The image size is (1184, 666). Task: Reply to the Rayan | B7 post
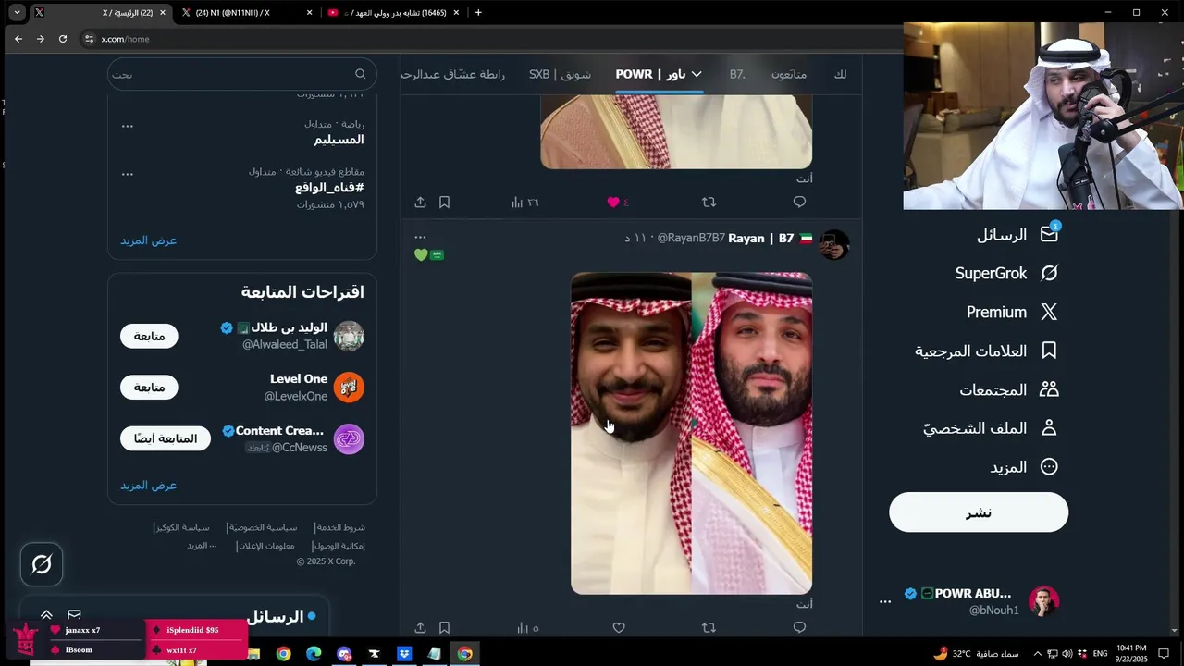click(x=799, y=627)
